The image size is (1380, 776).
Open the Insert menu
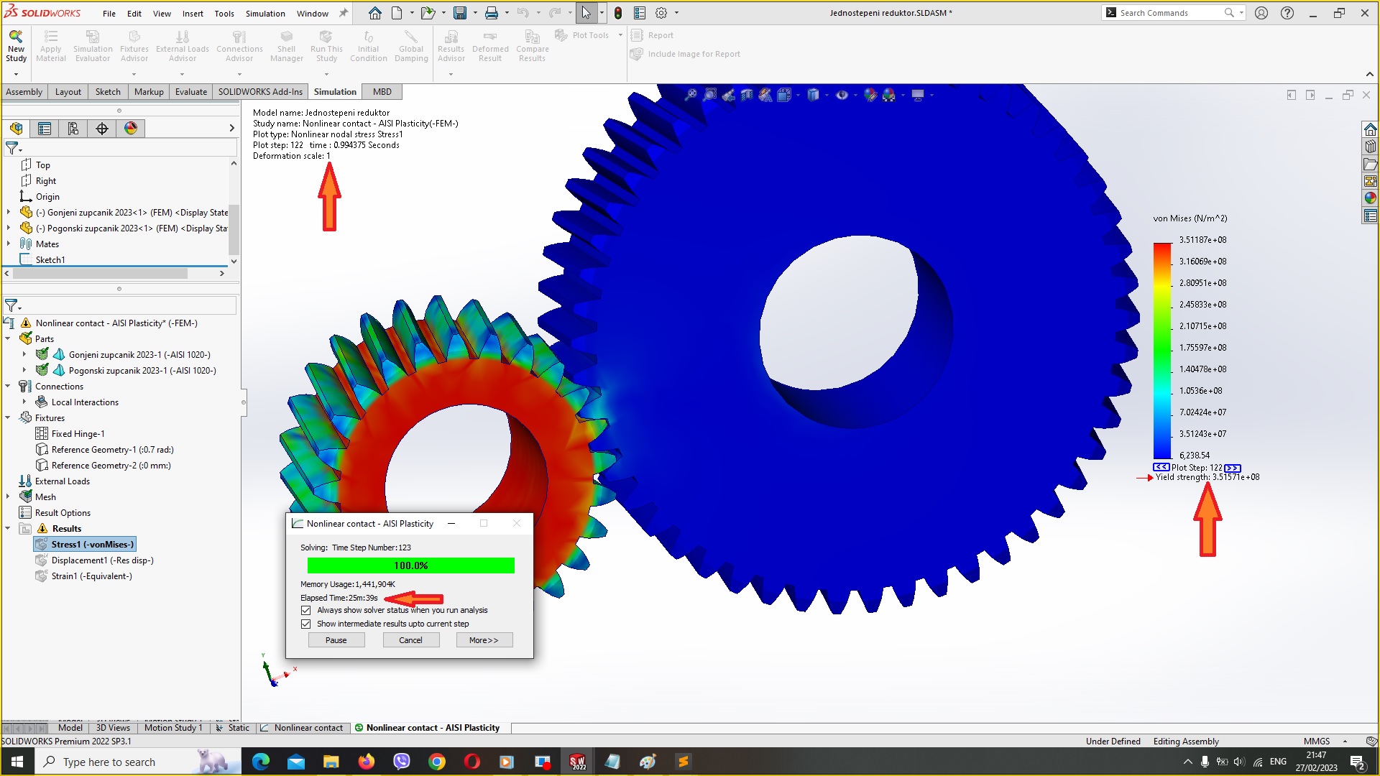(x=193, y=14)
